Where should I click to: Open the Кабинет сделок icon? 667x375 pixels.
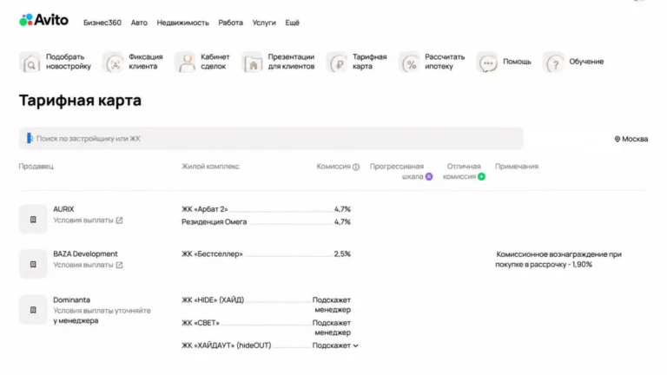click(186, 62)
